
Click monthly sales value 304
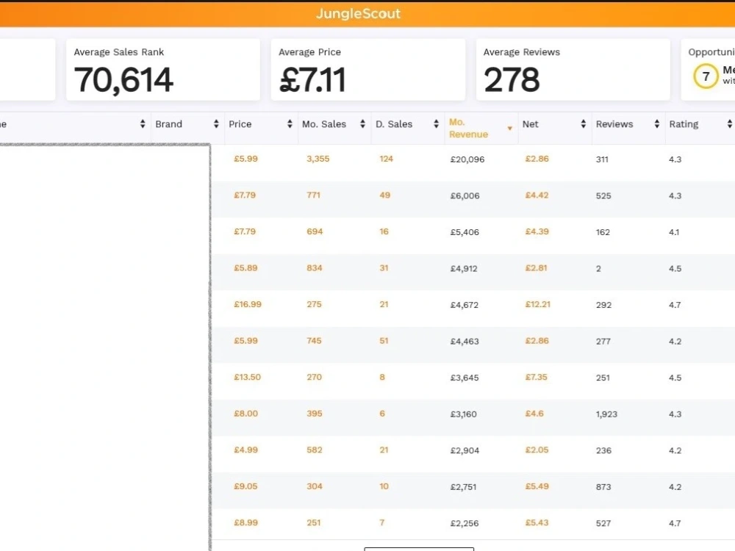coord(315,486)
